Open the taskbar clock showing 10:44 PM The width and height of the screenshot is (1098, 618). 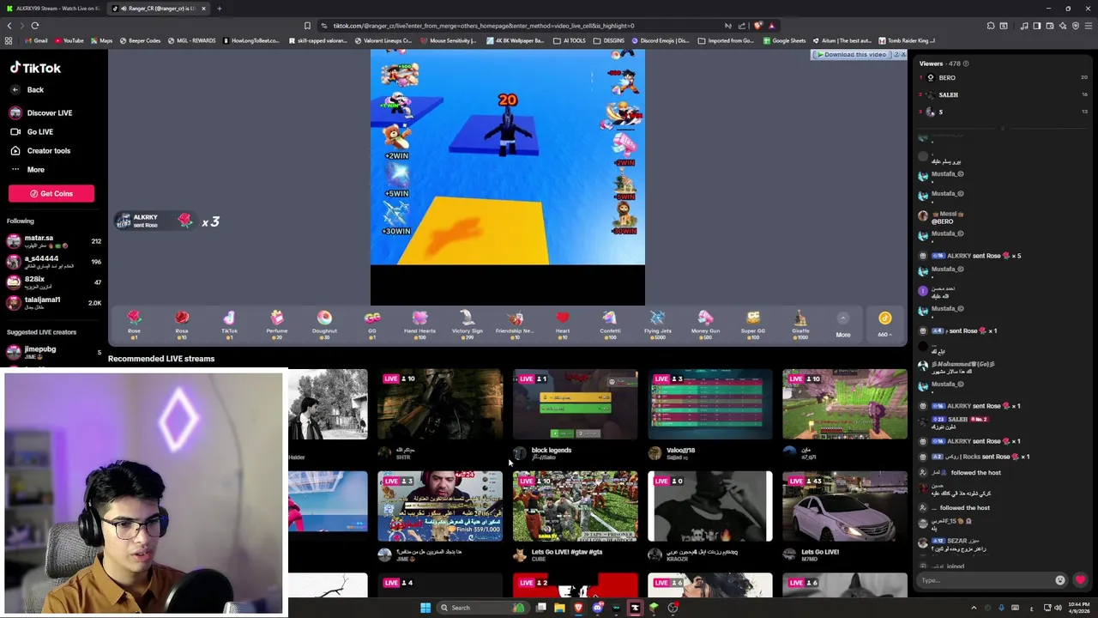1079,608
